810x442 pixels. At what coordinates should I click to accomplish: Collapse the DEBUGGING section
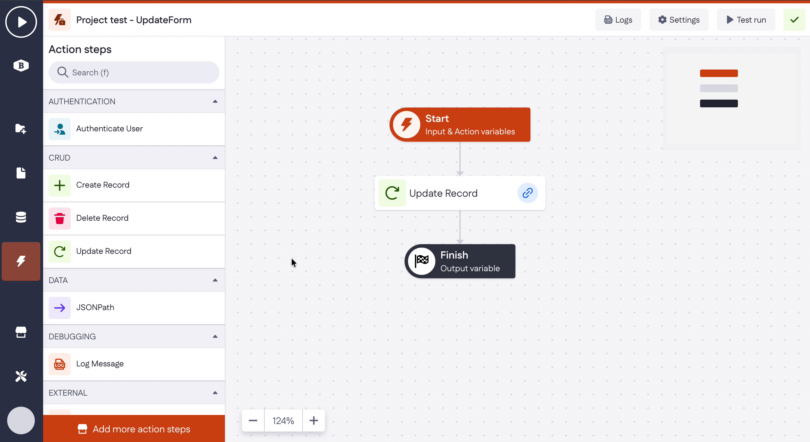[215, 336]
